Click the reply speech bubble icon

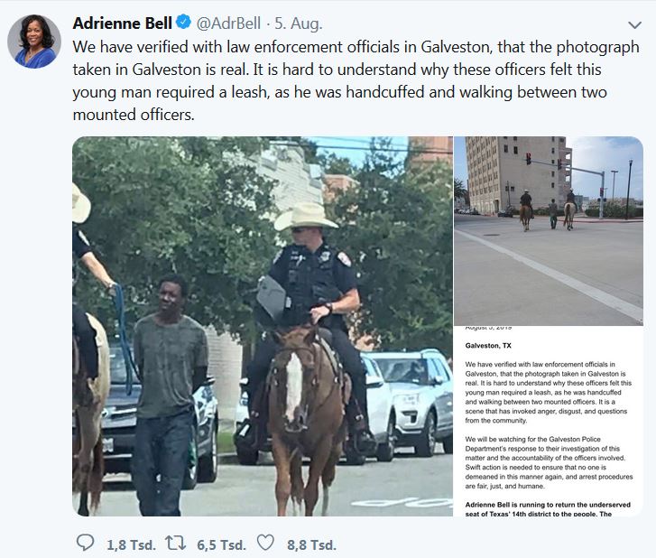(86, 544)
